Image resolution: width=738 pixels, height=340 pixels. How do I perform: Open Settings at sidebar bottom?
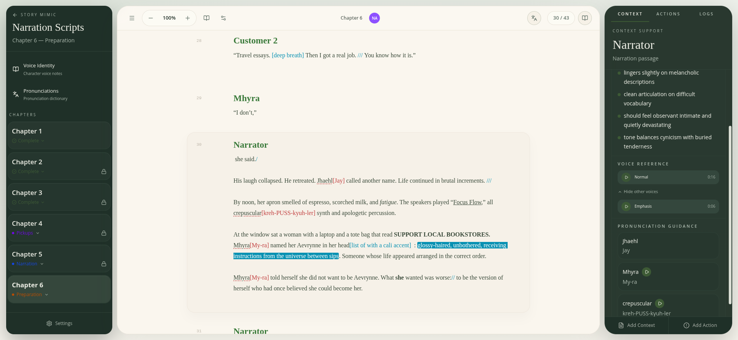[59, 323]
